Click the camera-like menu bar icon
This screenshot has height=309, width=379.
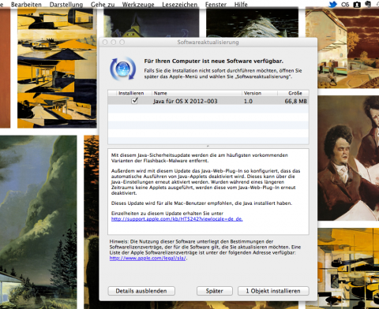357,5
